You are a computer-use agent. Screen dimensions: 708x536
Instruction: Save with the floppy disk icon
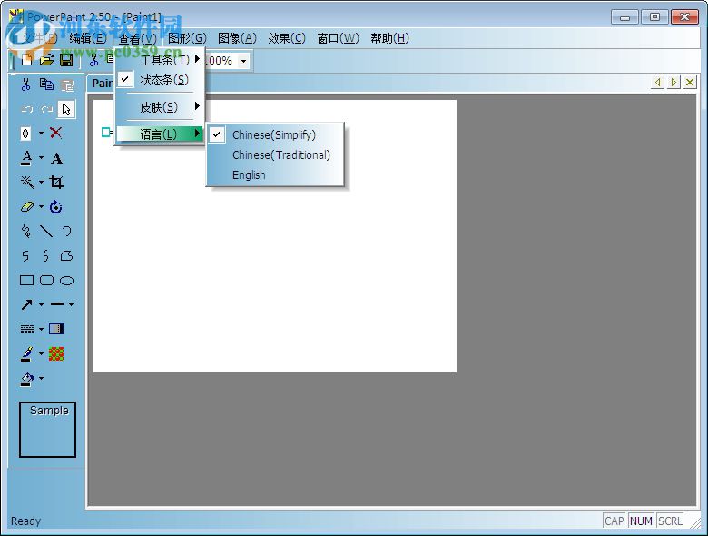(66, 60)
